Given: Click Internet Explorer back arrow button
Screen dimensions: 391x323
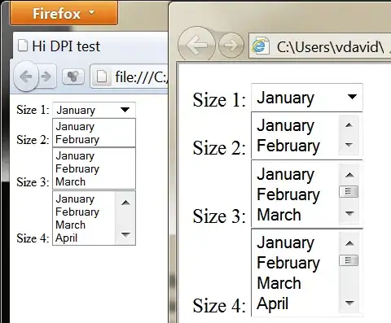Looking at the screenshot, I should [x=196, y=45].
